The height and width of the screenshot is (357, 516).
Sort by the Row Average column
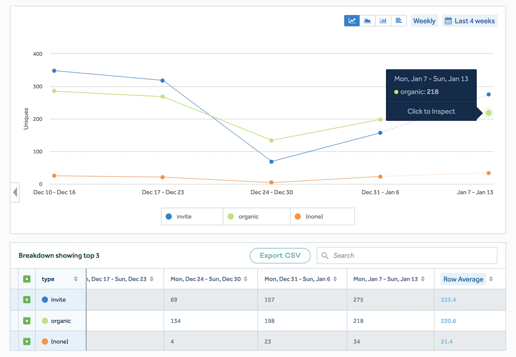(x=491, y=279)
